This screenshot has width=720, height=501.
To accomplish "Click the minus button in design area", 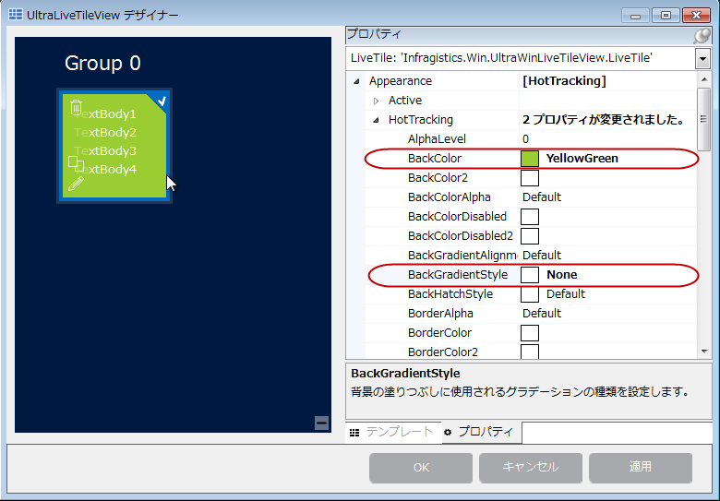I will tap(321, 423).
